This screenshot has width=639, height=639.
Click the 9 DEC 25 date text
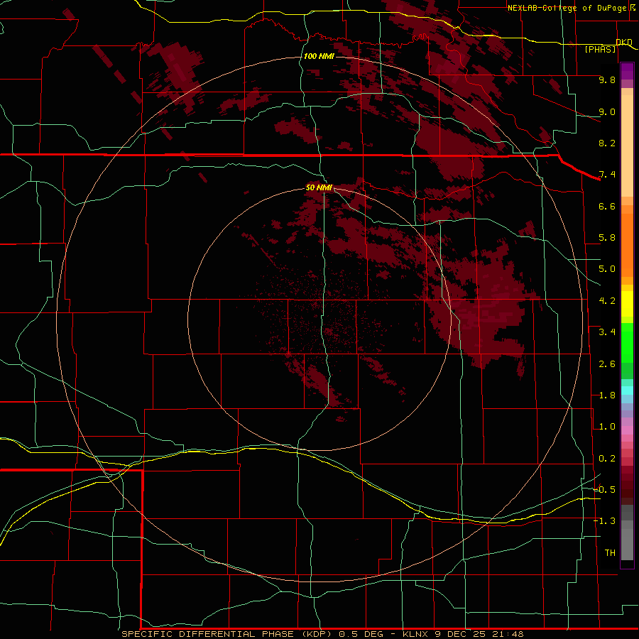coord(461,634)
